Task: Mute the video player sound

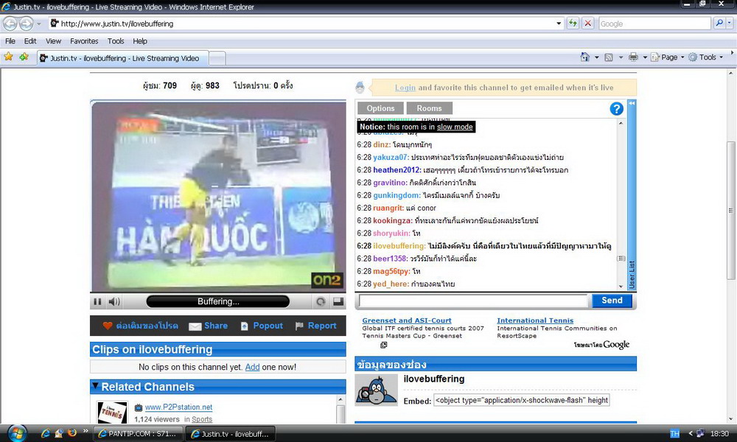Action: (114, 301)
